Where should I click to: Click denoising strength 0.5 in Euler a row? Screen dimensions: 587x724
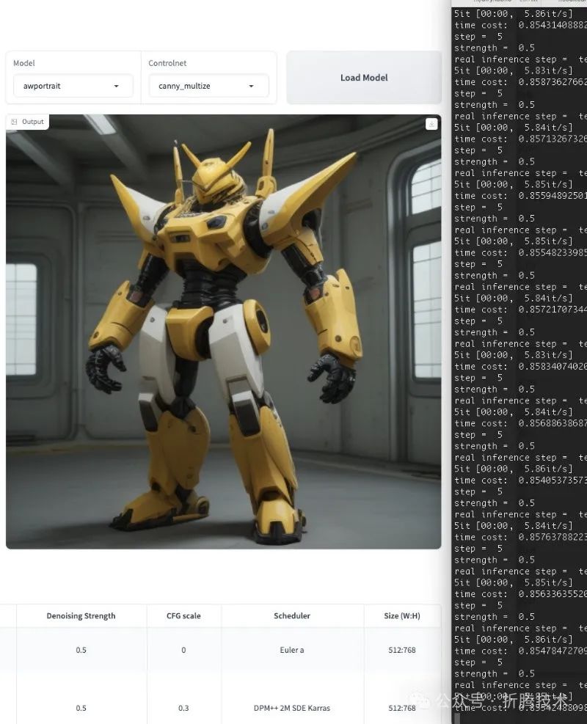(x=81, y=650)
